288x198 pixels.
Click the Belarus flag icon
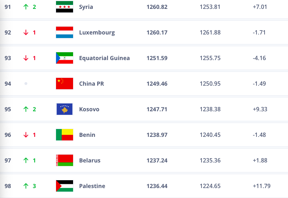[x=65, y=160]
